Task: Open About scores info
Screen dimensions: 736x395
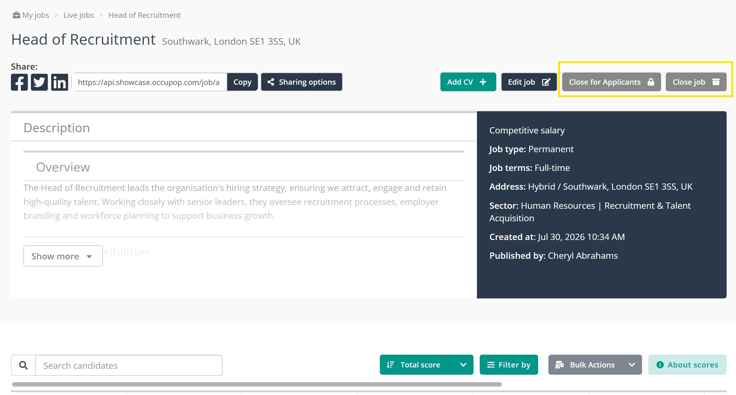Action: (687, 365)
